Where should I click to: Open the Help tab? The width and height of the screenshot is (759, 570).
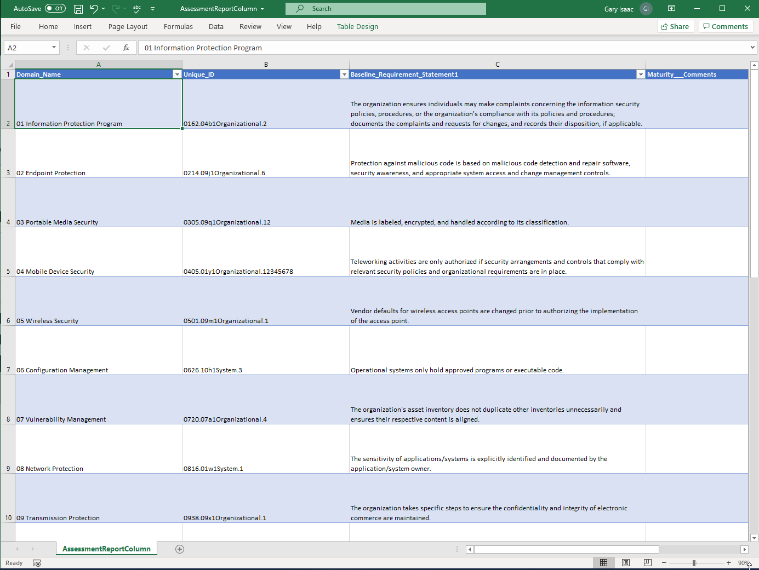314,26
